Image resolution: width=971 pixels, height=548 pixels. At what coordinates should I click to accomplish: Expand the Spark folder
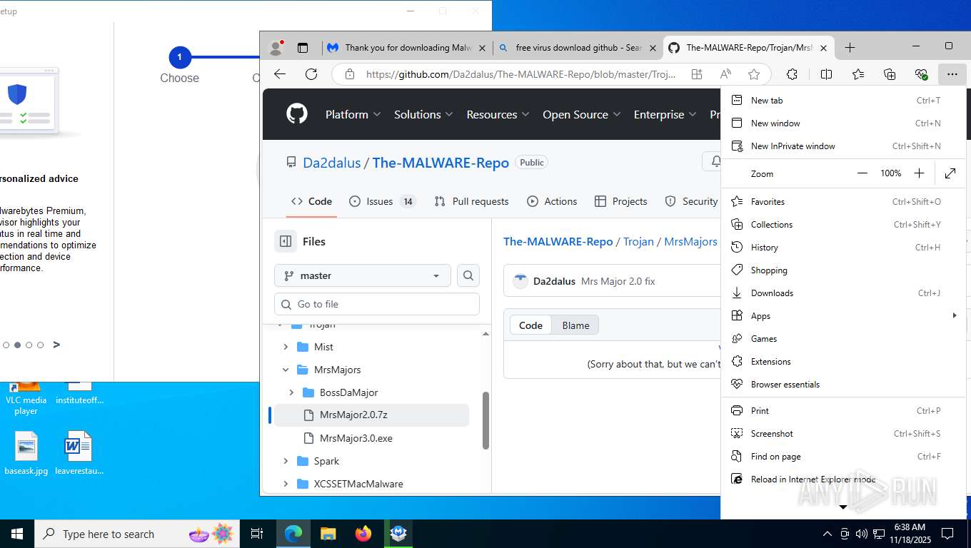(x=286, y=461)
